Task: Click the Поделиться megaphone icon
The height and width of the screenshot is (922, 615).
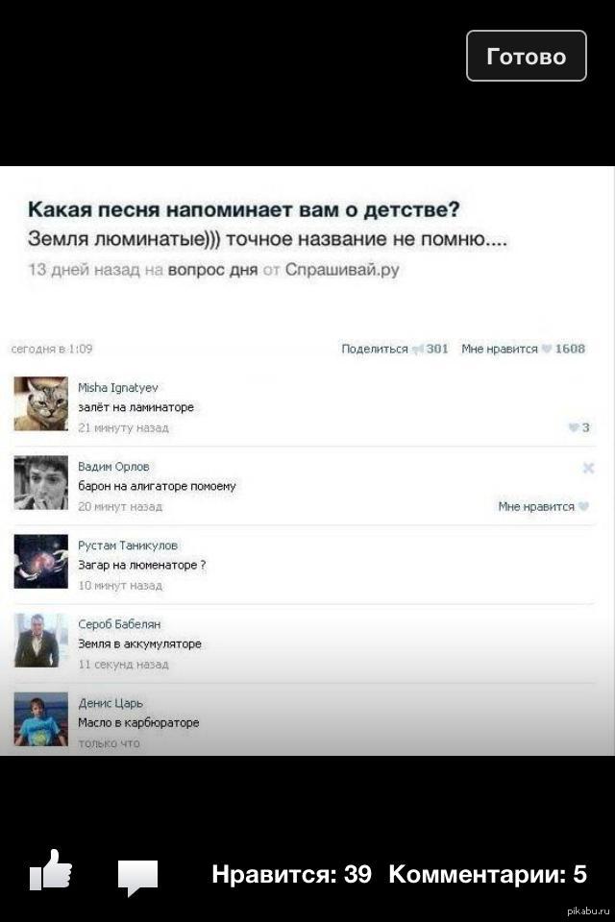Action: click(x=418, y=350)
